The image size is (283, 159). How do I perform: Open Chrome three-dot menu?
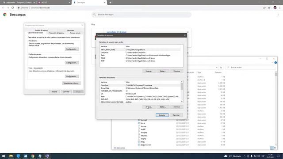point(280,8)
